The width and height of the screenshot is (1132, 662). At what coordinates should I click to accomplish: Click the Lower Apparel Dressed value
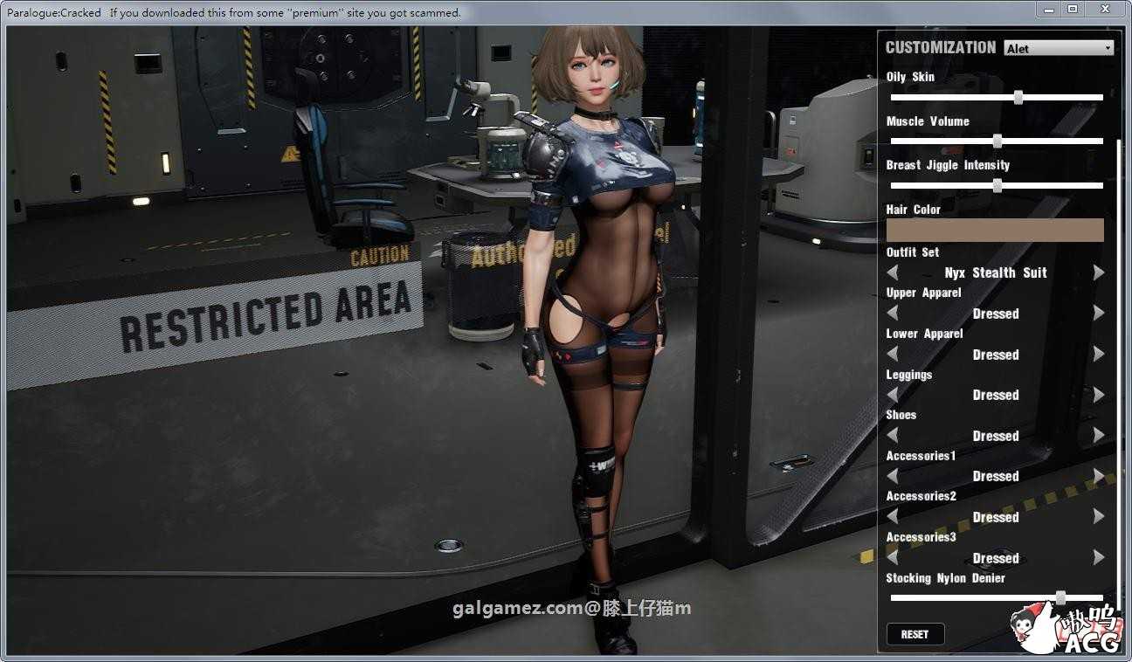click(996, 355)
